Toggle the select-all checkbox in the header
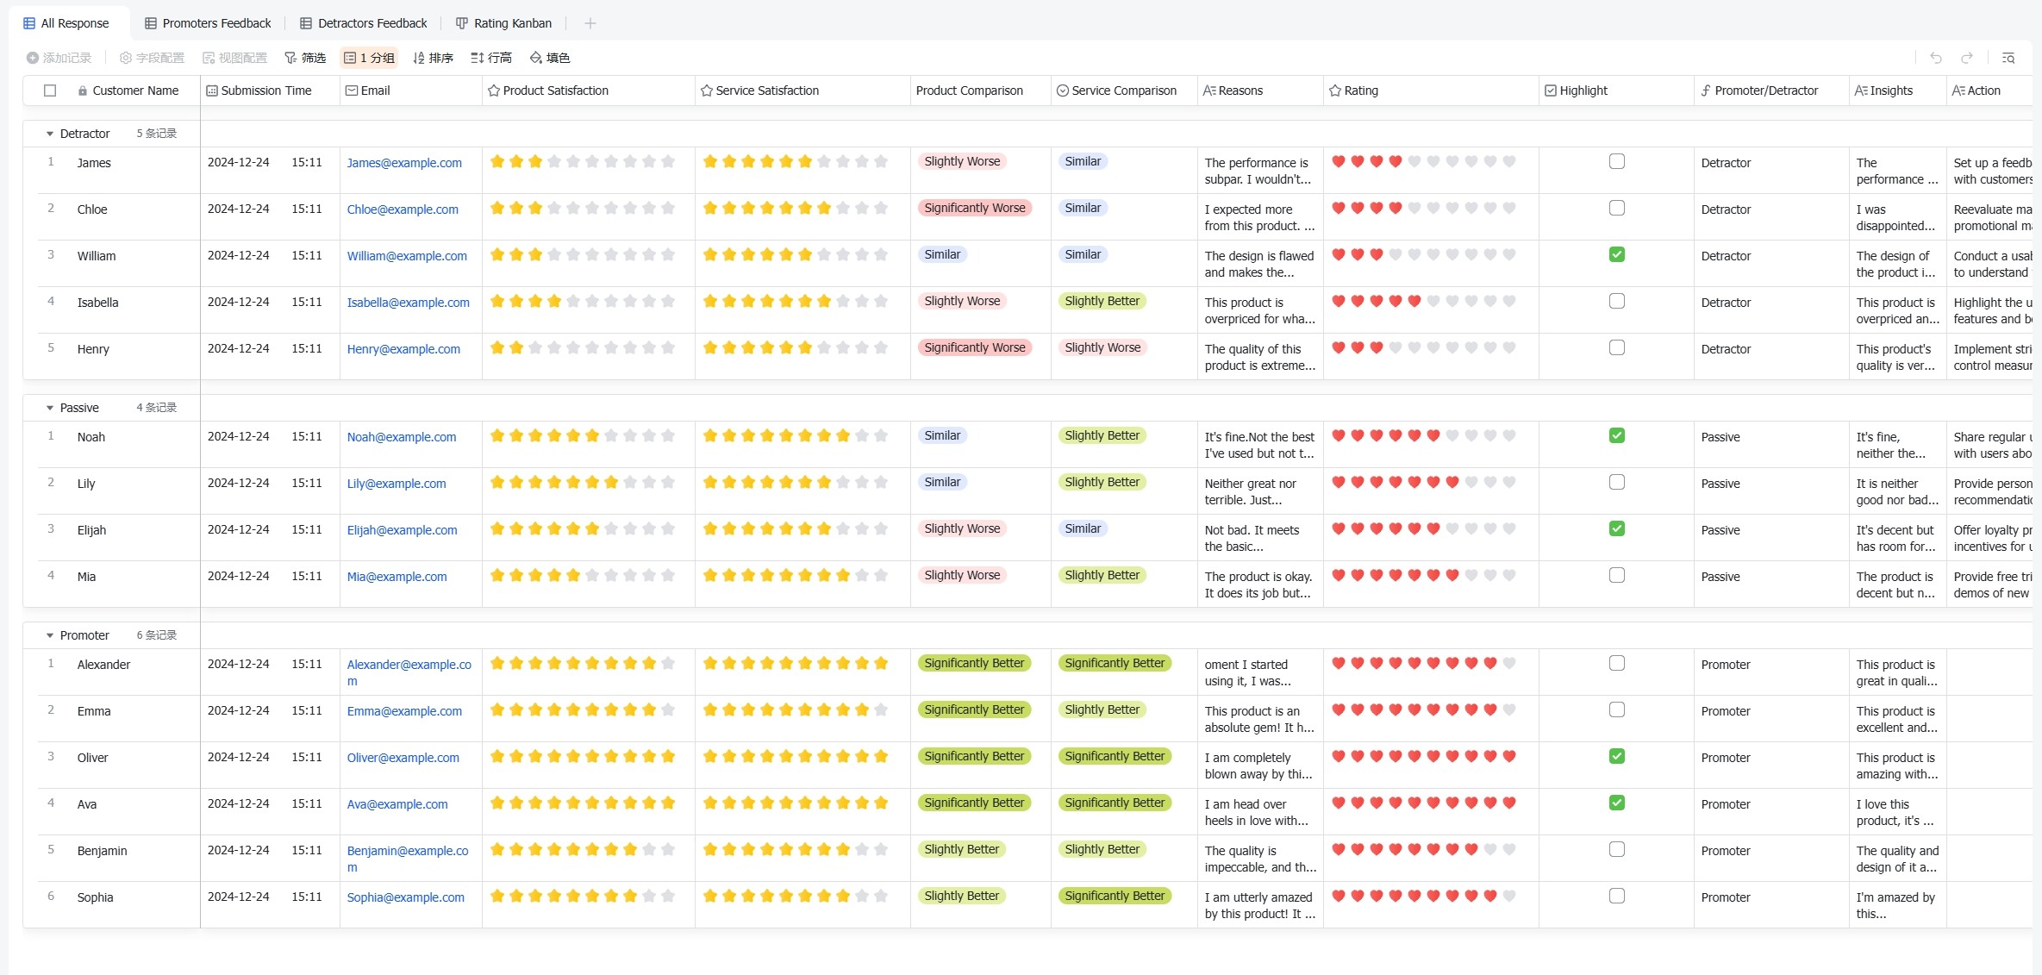The image size is (2042, 975). (x=50, y=91)
